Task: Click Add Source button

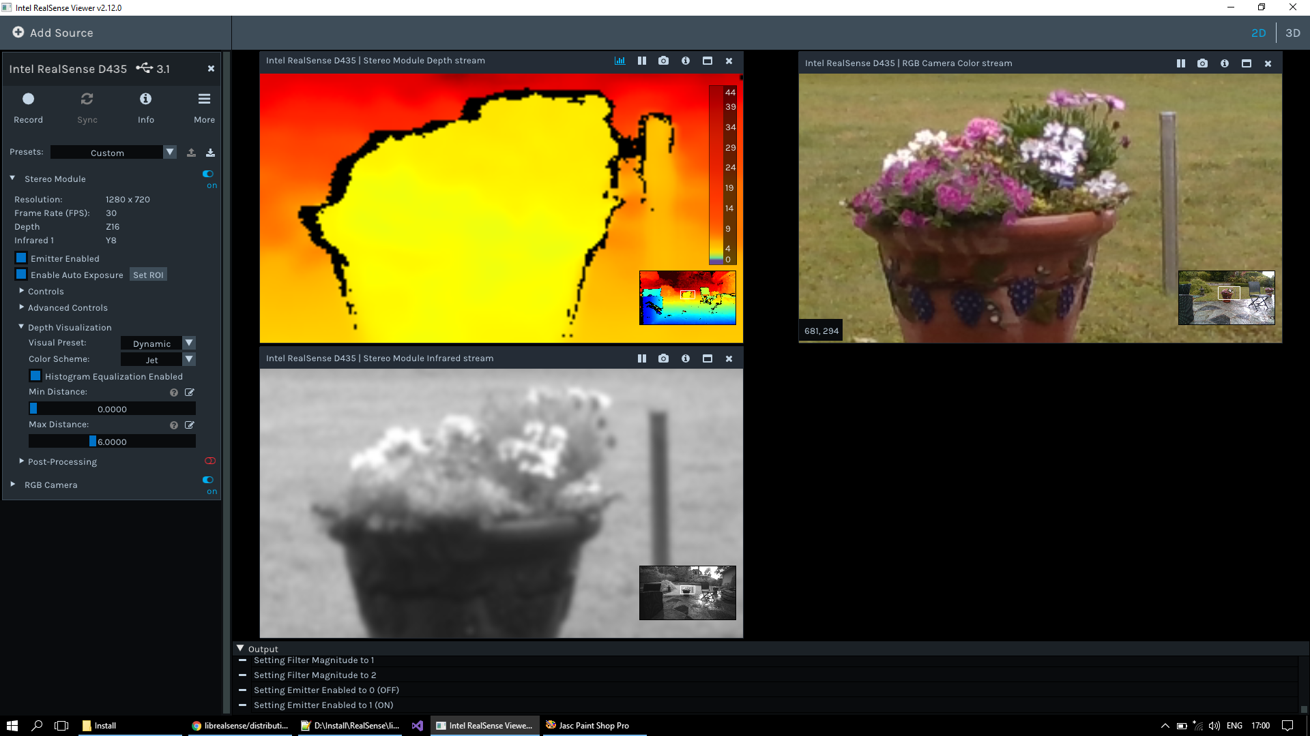Action: [53, 33]
